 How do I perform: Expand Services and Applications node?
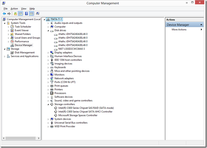pyautogui.click(x=4, y=56)
